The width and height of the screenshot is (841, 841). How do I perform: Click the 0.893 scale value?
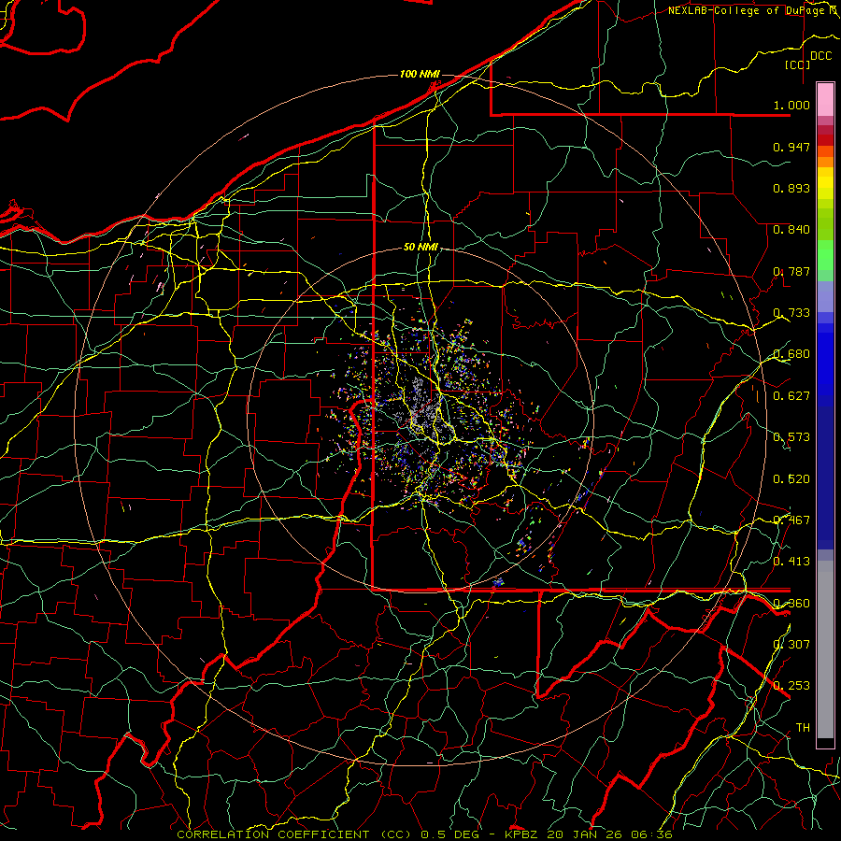point(791,188)
